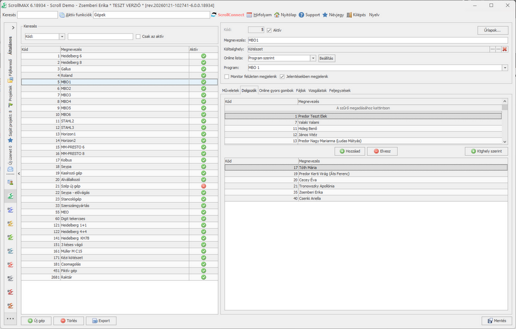Clear Költséghely with the red X icon
The height and width of the screenshot is (329, 516).
[x=504, y=49]
